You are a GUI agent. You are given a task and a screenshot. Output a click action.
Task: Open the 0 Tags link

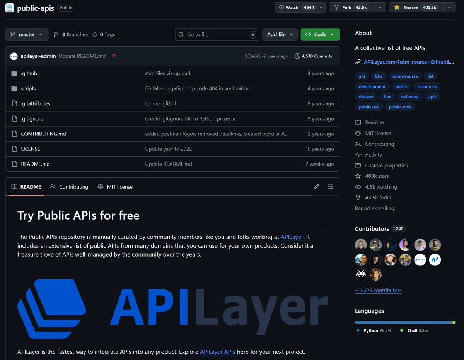point(103,34)
